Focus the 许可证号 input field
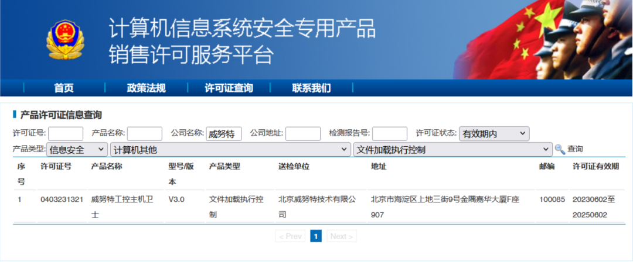Viewport: 633px width, 262px height. [x=66, y=134]
